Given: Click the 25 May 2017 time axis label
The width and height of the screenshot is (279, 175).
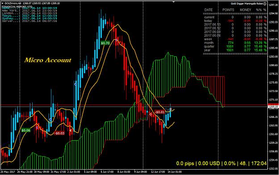Looking at the screenshot, I should point(8,172).
